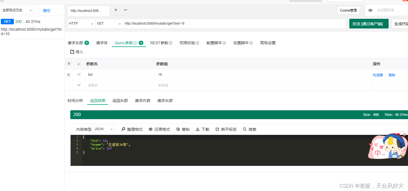The image size is (408, 191).
Task: Click the 参数值 column header
Action: point(162,64)
